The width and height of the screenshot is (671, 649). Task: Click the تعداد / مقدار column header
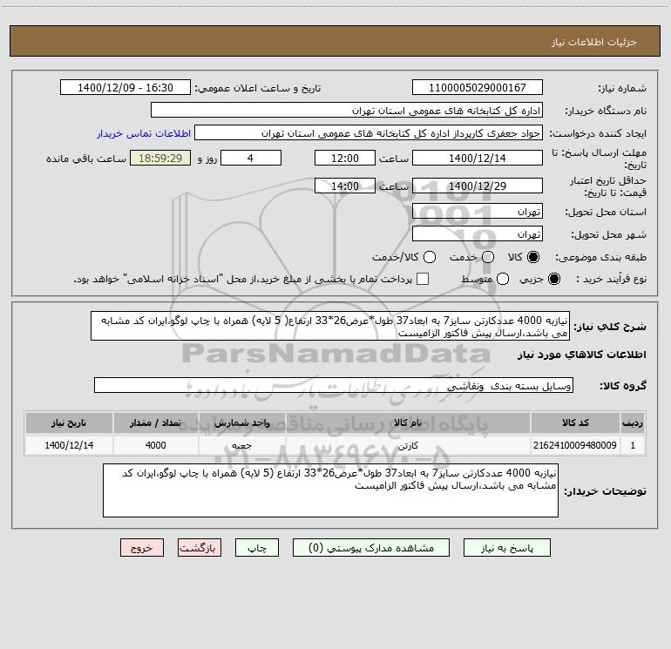click(x=155, y=423)
